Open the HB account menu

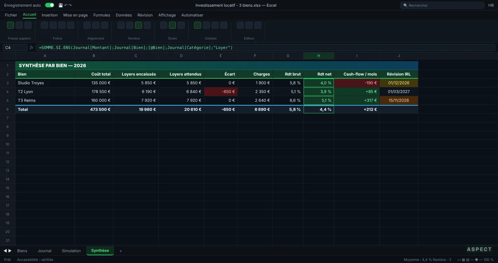click(491, 5)
